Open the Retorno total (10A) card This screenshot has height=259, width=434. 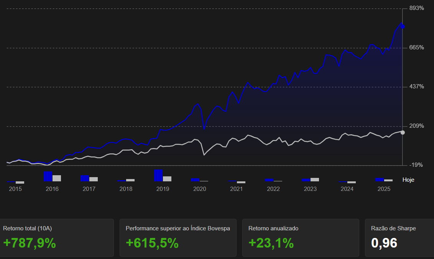pos(57,238)
